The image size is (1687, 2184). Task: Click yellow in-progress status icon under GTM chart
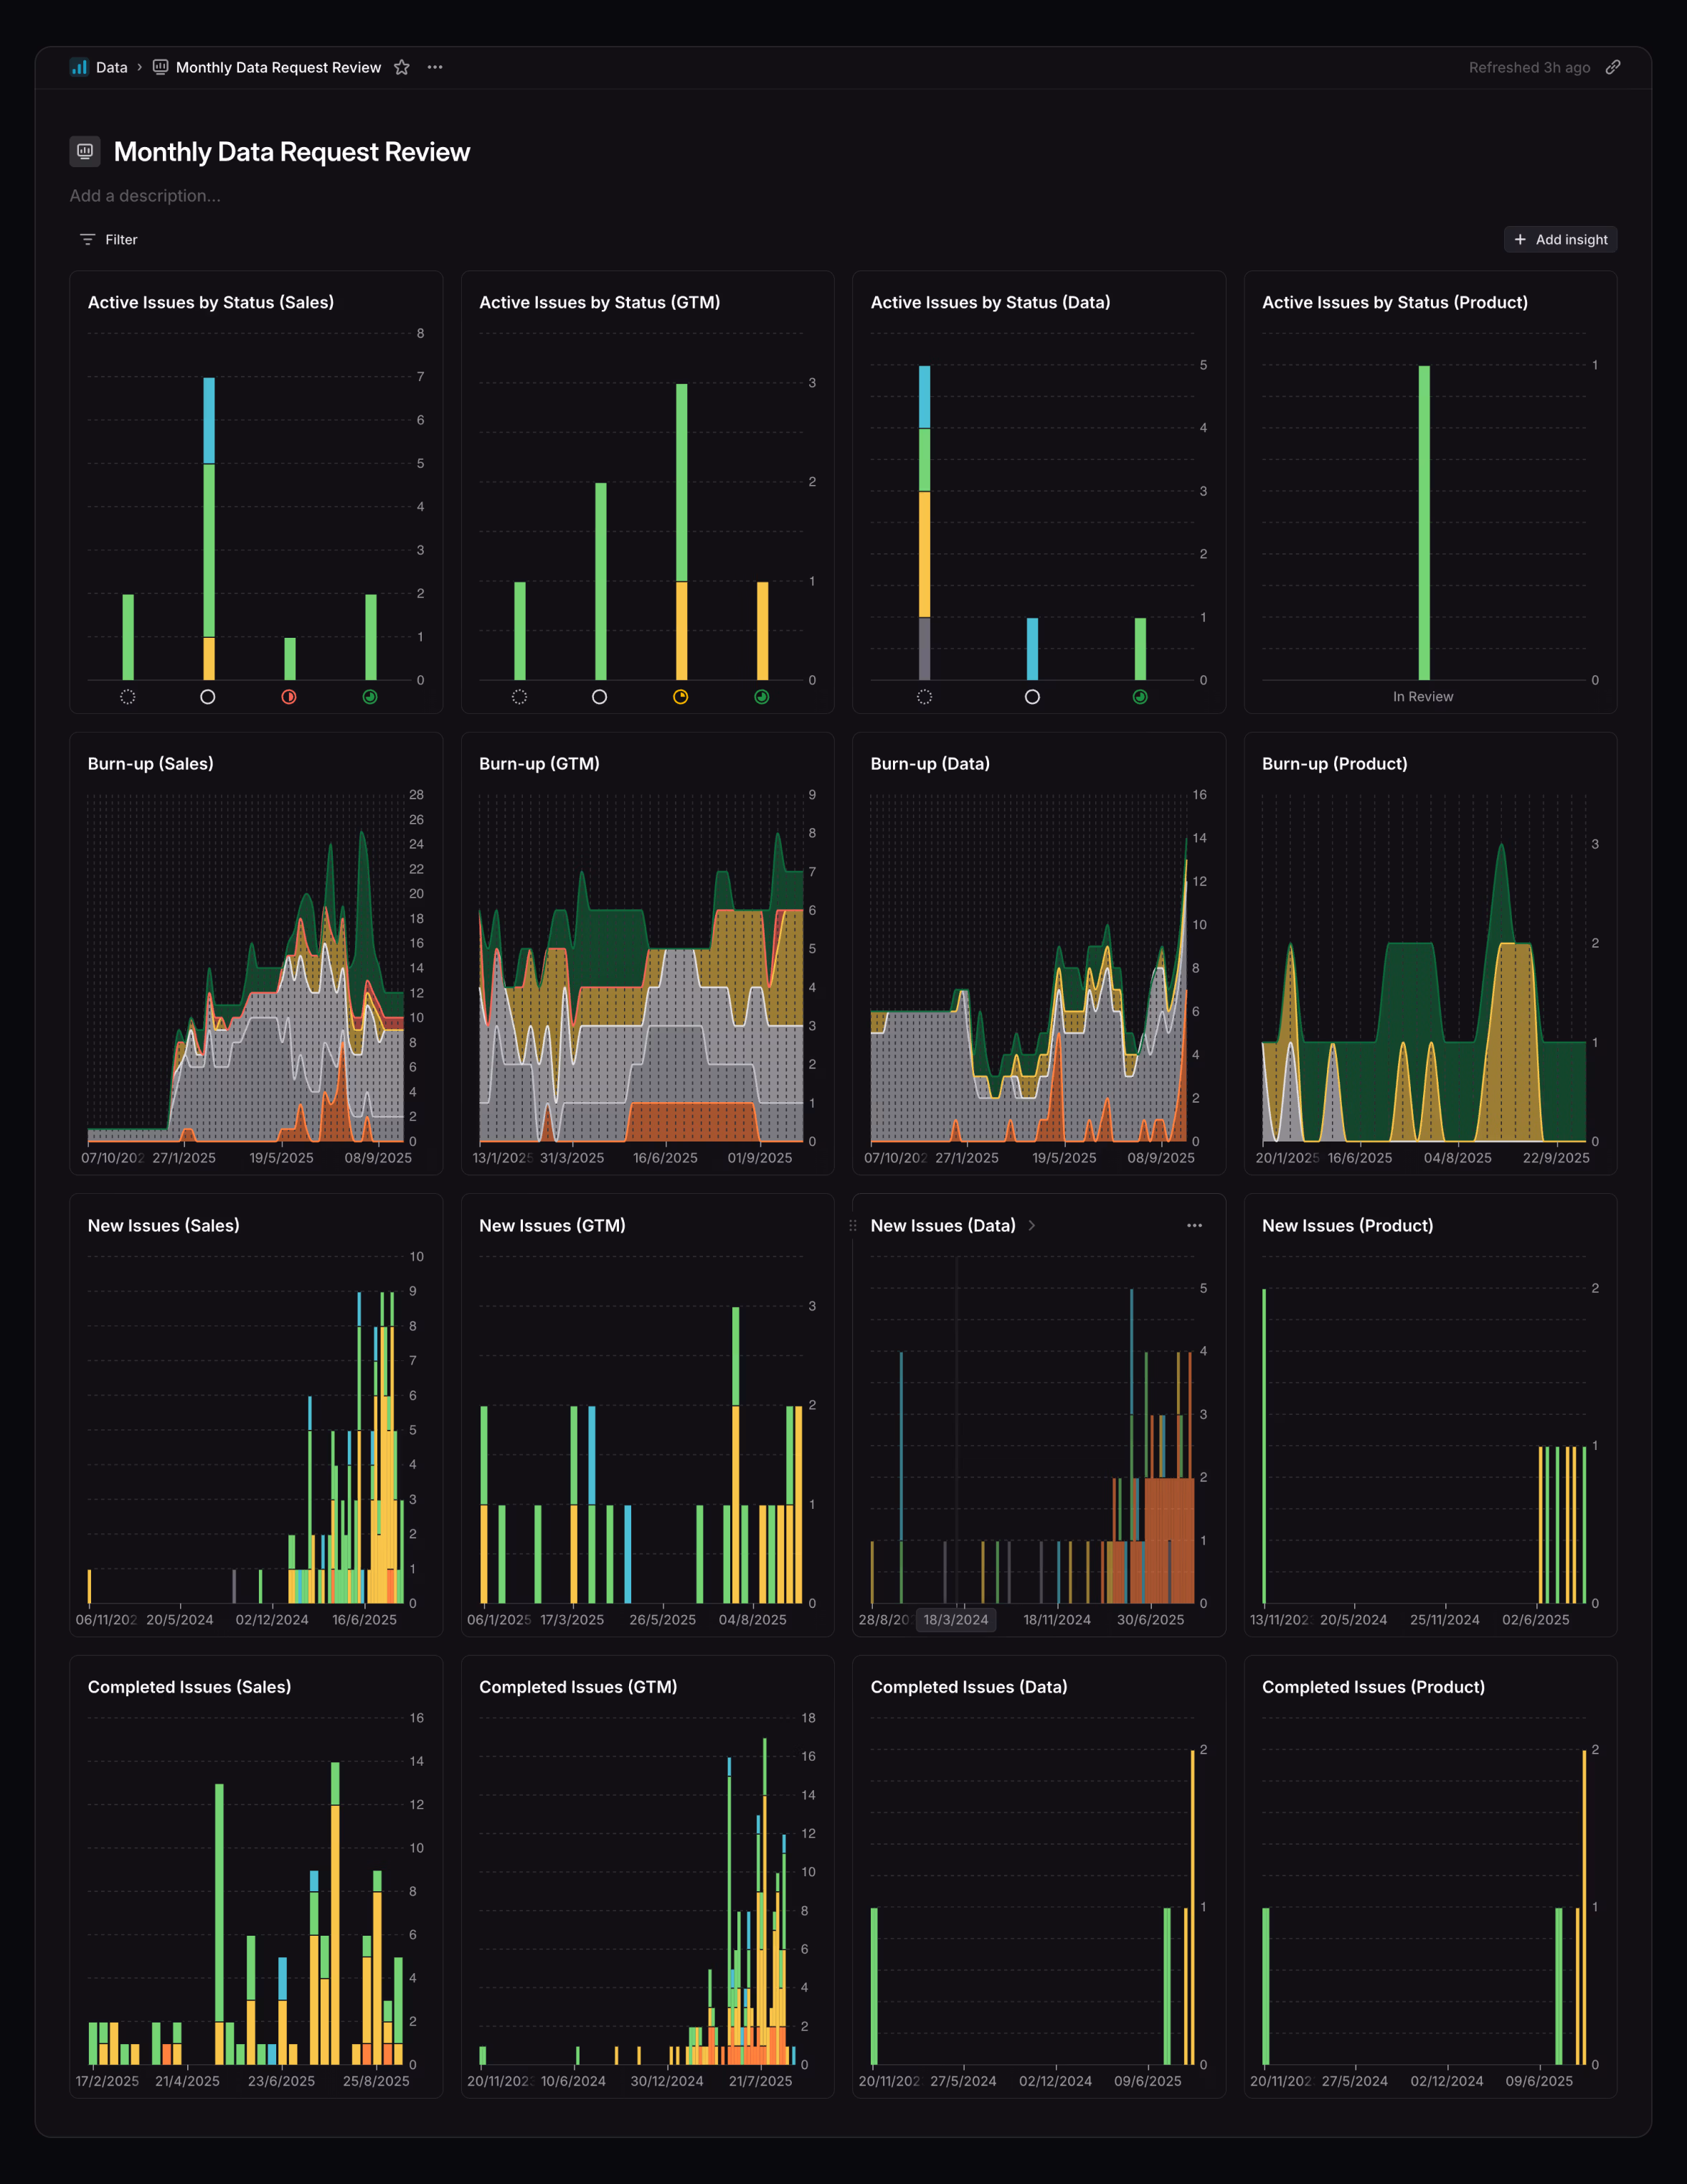coord(681,697)
